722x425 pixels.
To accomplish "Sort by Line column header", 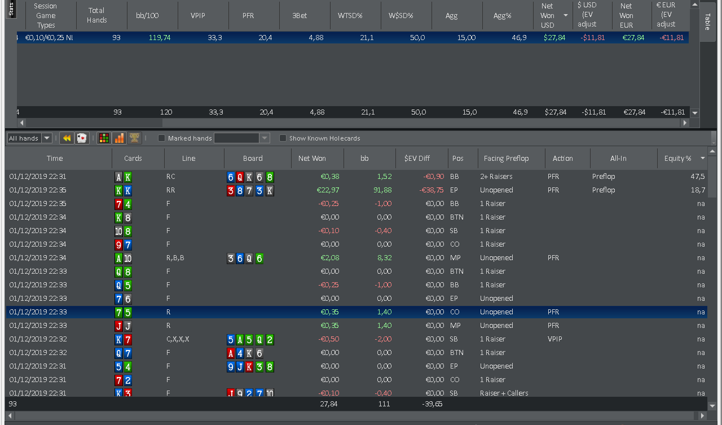I will click(x=189, y=158).
